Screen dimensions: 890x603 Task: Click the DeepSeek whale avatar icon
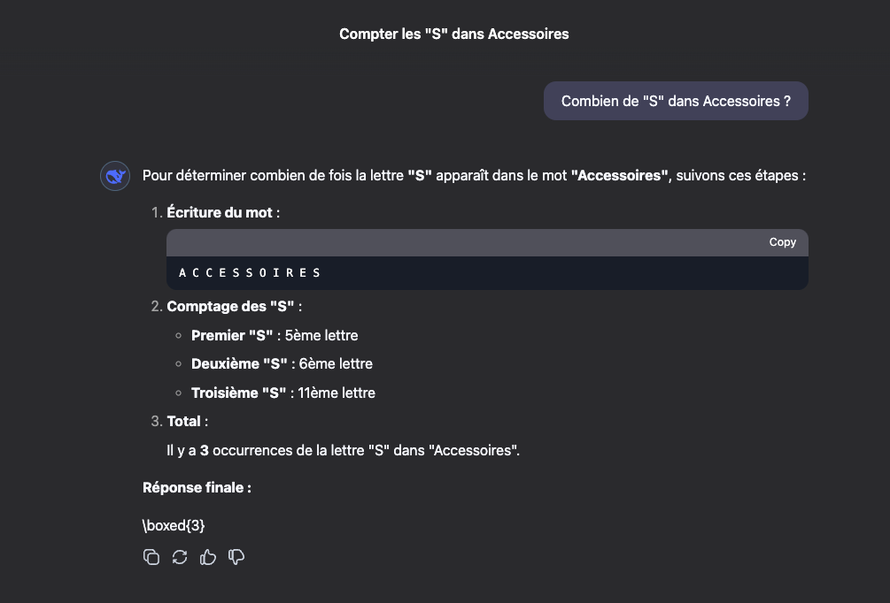point(115,176)
